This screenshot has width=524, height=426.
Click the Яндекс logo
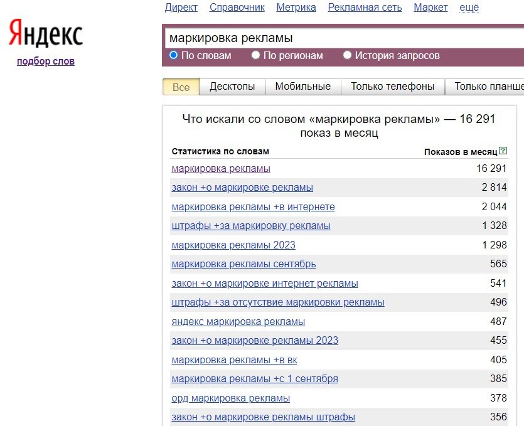[x=46, y=33]
